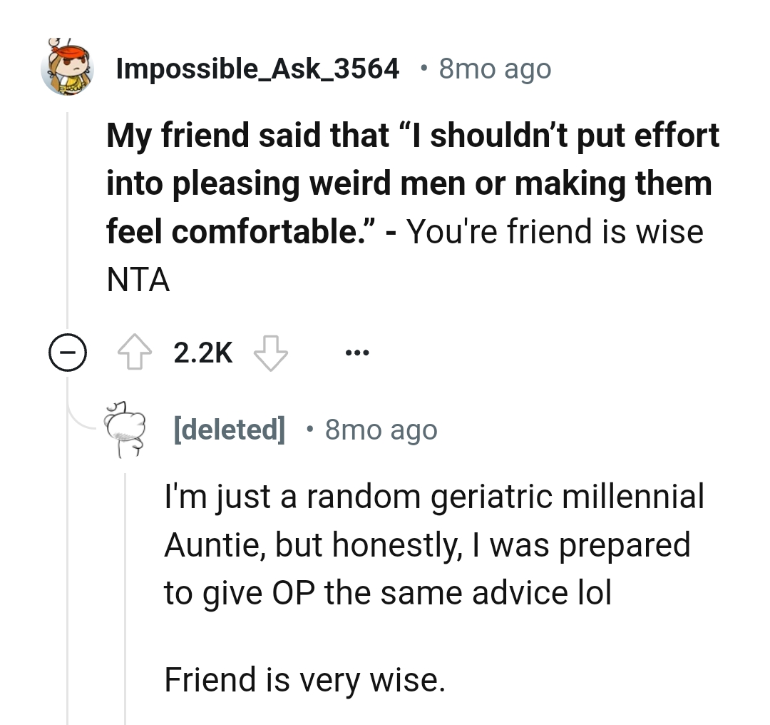Screen dimensions: 770x725
Task: Open the reply timestamp next to [deleted]
Action: [x=380, y=429]
